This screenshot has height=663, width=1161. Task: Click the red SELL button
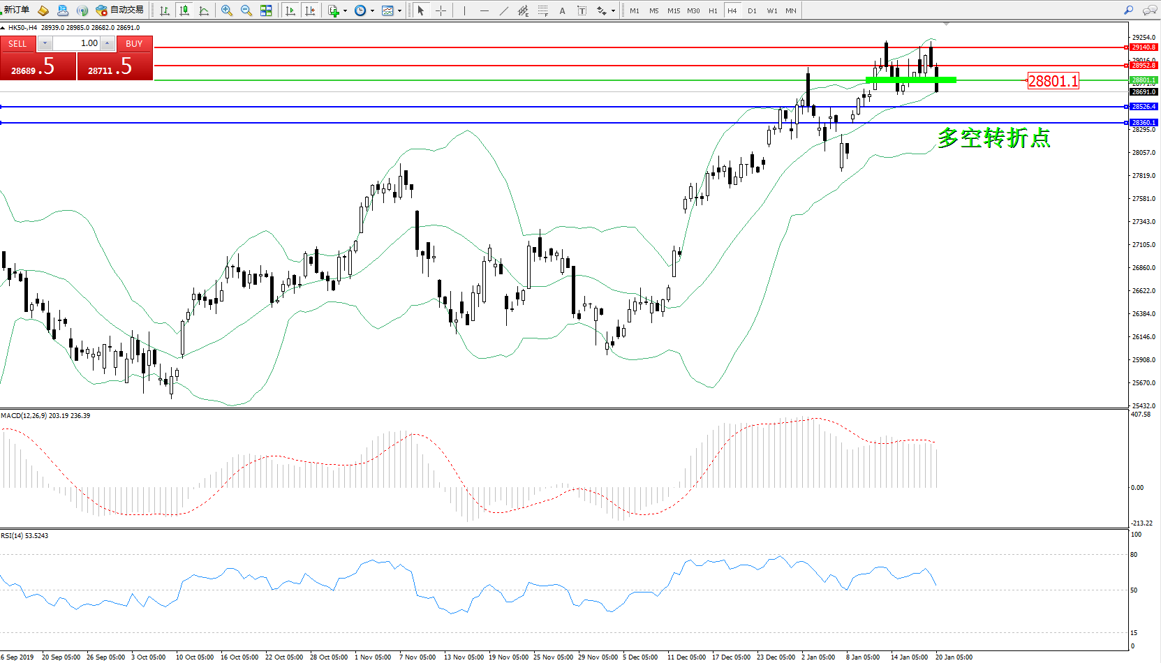click(17, 43)
